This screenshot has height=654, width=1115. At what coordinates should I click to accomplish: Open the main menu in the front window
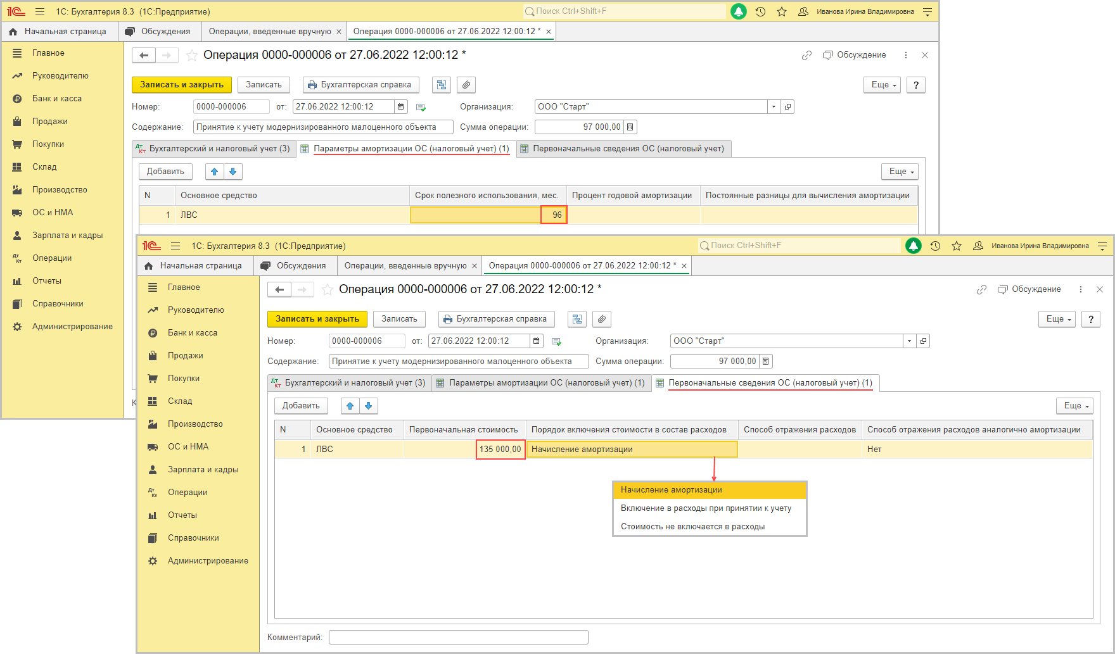click(175, 246)
